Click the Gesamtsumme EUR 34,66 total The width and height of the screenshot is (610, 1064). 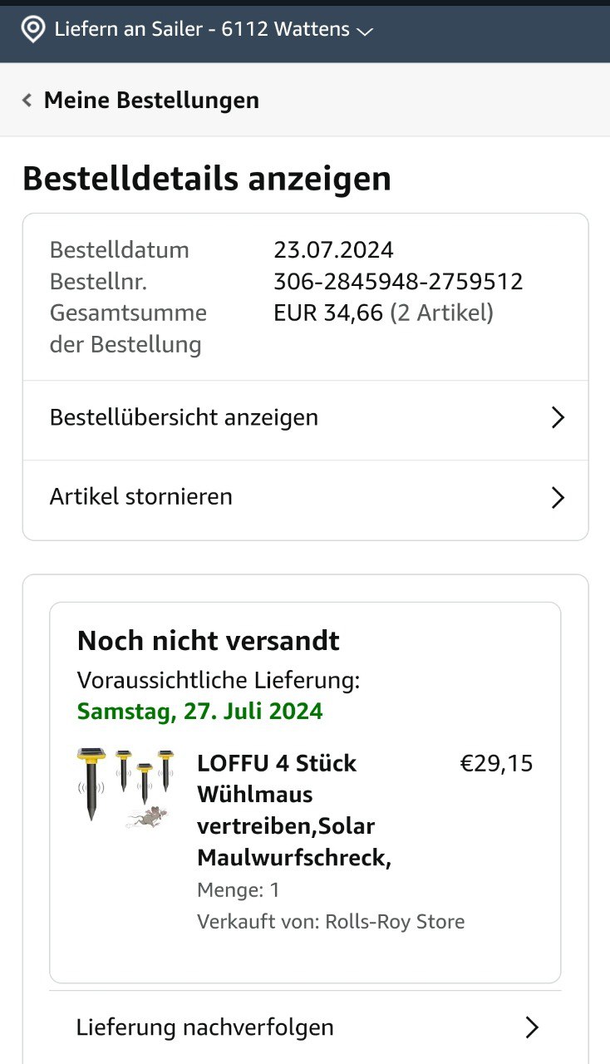(328, 313)
